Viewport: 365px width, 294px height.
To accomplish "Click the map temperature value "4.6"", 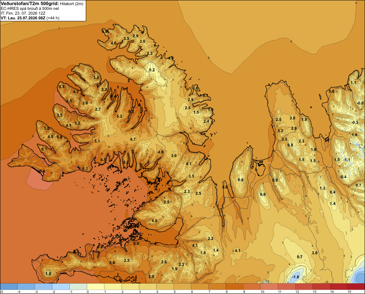I will click(x=114, y=43).
